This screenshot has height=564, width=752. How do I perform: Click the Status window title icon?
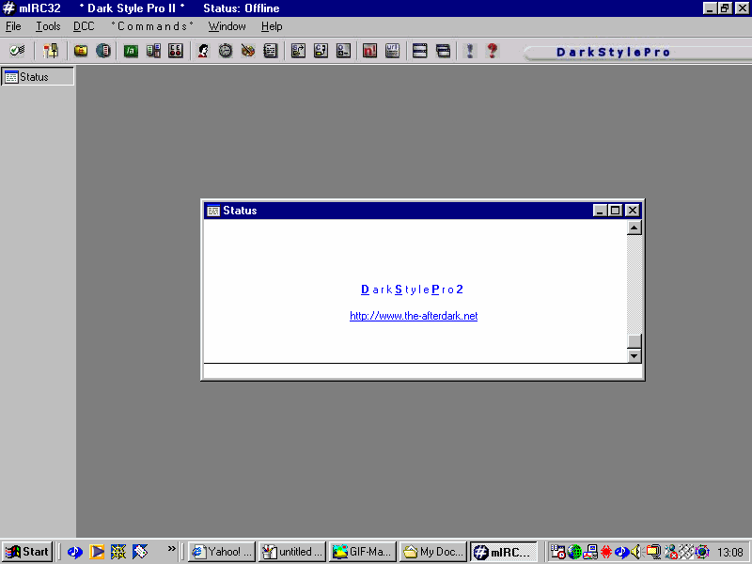[213, 210]
